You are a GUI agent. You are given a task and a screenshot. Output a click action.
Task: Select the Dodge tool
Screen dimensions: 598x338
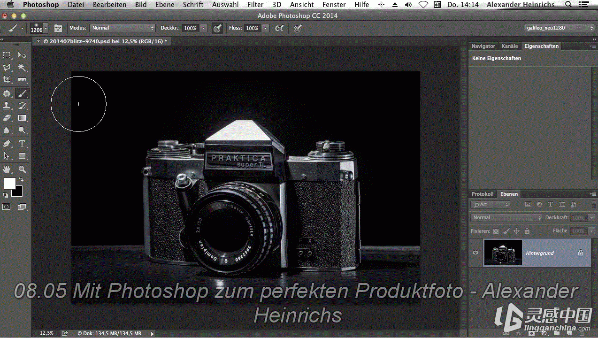(x=22, y=130)
